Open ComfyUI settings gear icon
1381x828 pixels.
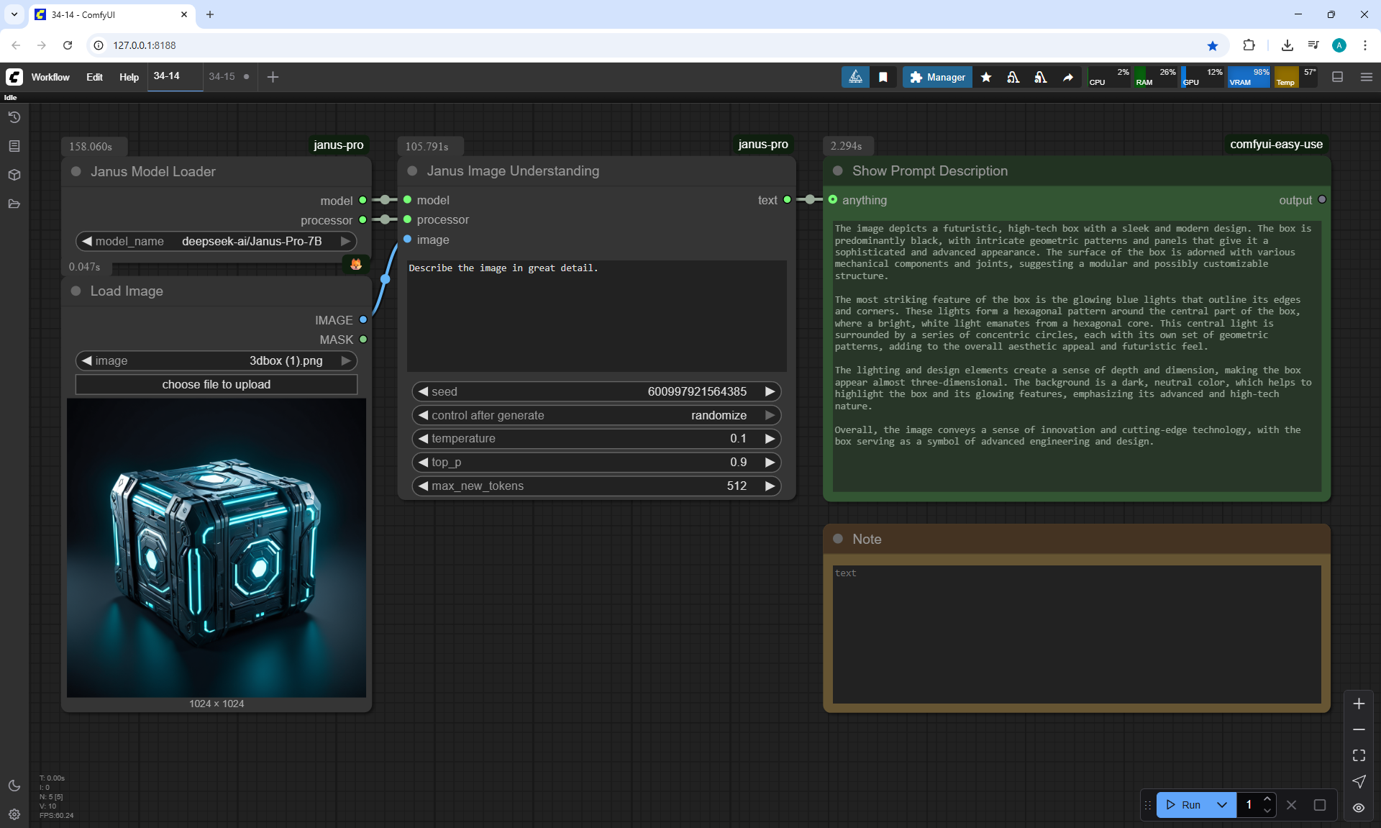[14, 814]
